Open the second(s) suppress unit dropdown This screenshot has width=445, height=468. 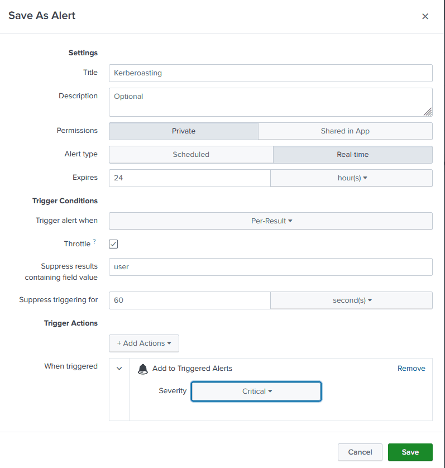point(351,300)
